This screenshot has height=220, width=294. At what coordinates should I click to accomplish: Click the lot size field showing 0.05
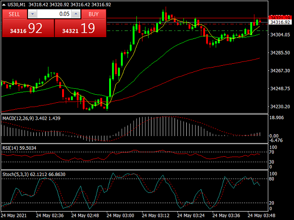[54, 14]
